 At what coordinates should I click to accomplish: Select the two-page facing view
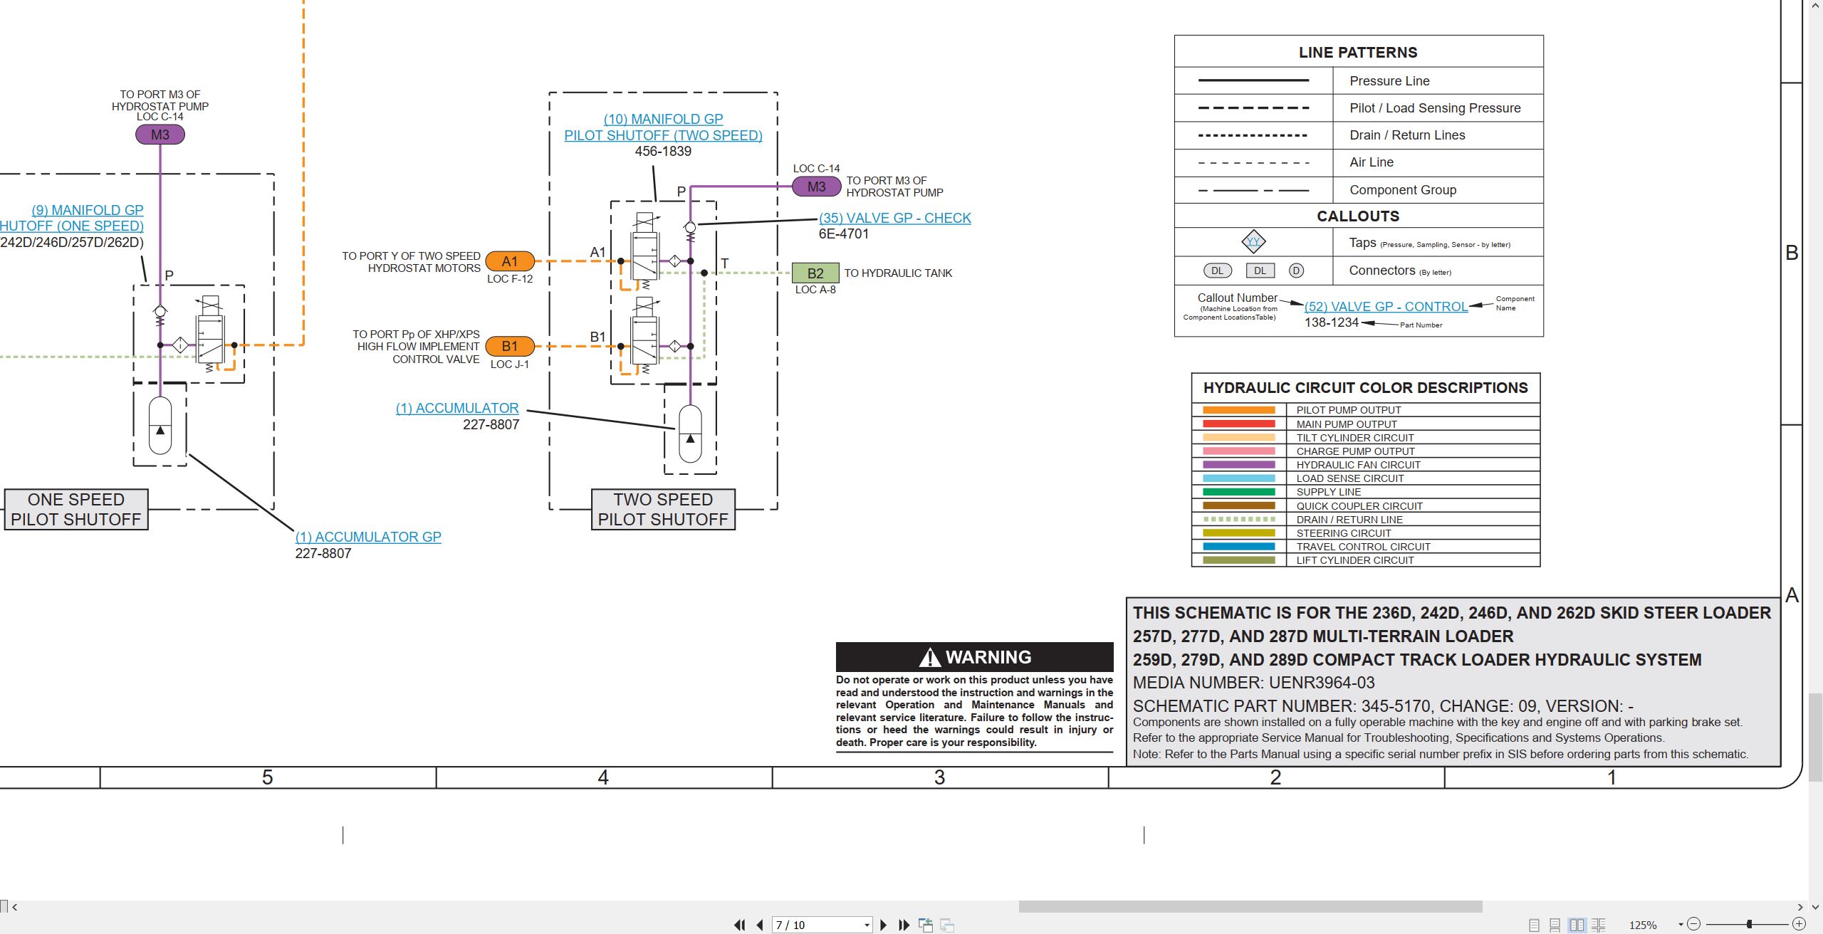1577,925
